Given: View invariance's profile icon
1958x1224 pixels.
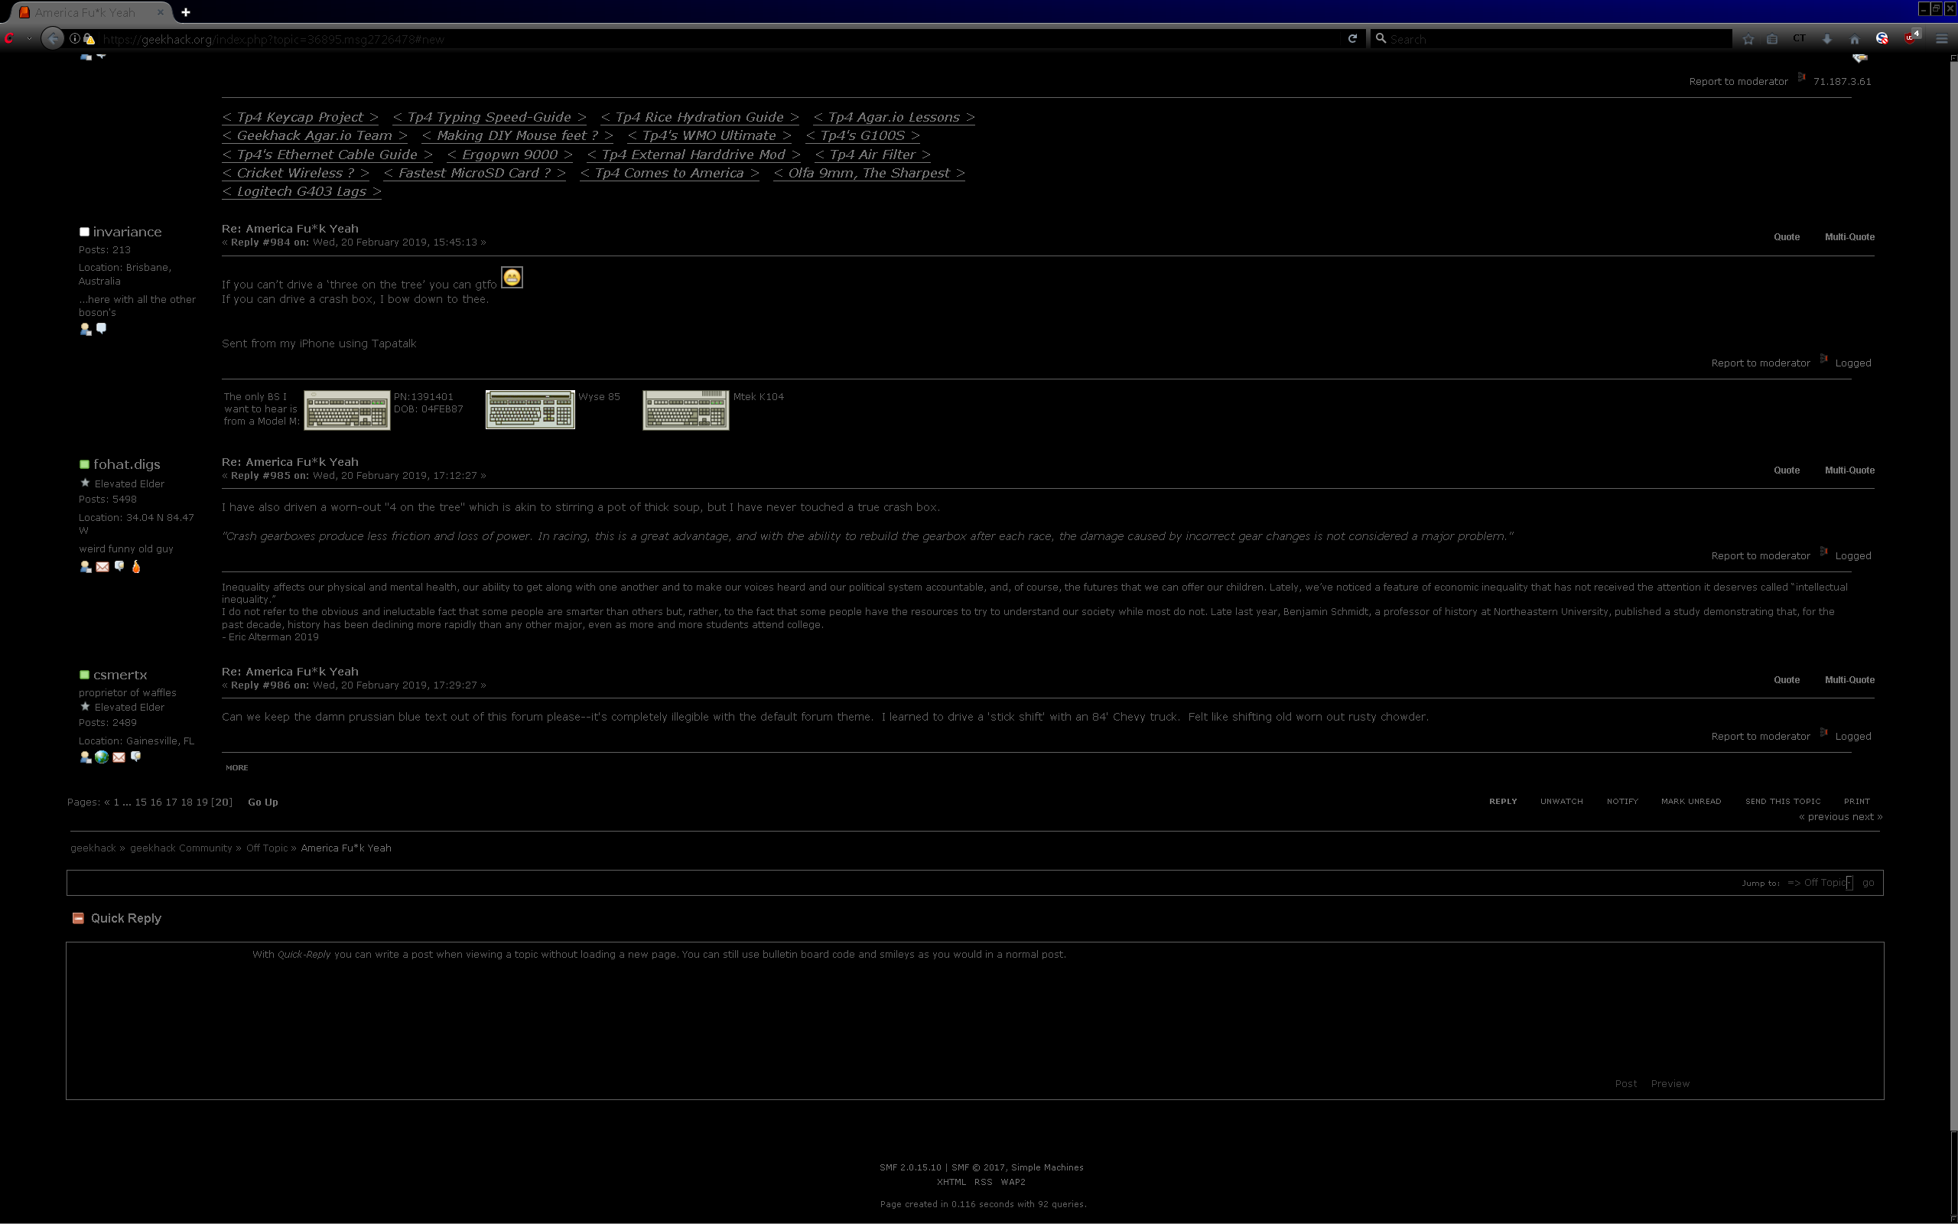Looking at the screenshot, I should (x=85, y=329).
